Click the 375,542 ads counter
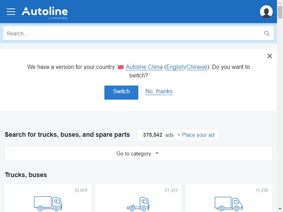The width and height of the screenshot is (283, 212). tap(158, 135)
